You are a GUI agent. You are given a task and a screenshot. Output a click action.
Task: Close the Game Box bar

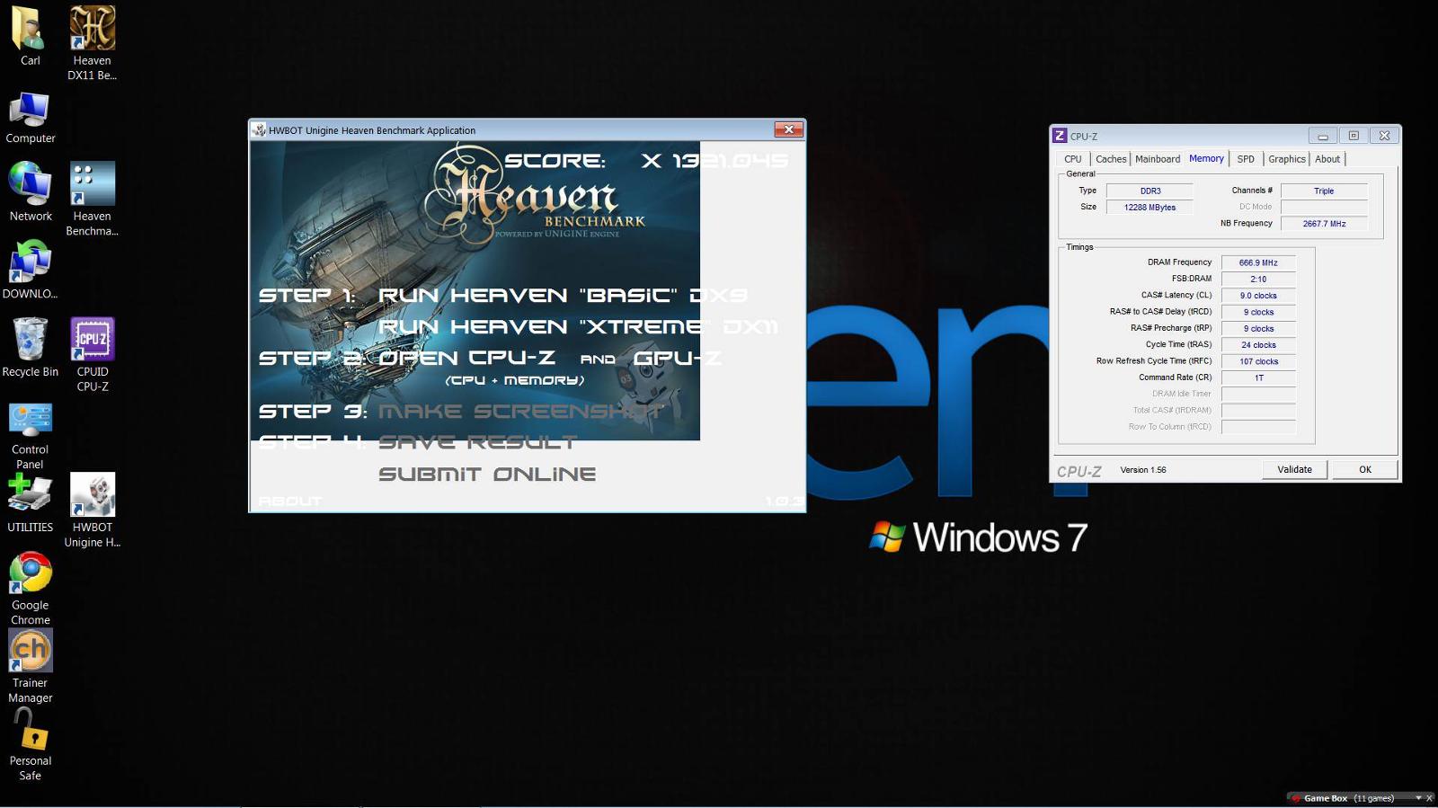(1429, 798)
